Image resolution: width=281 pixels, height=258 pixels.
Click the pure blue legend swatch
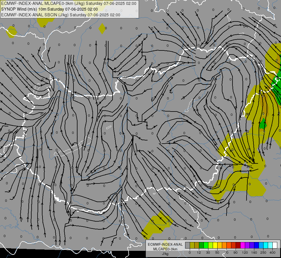pyautogui.click(x=256, y=245)
